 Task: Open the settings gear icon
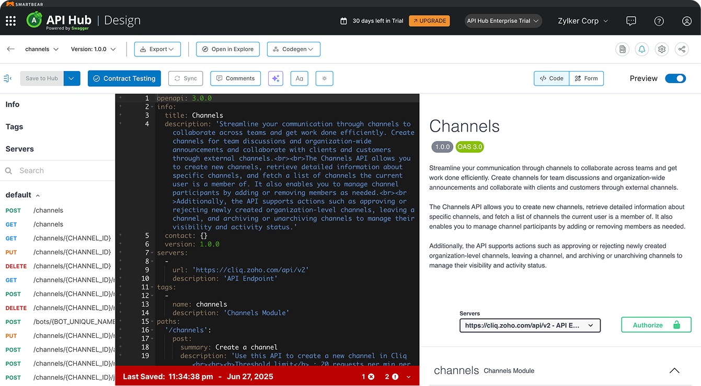click(662, 49)
